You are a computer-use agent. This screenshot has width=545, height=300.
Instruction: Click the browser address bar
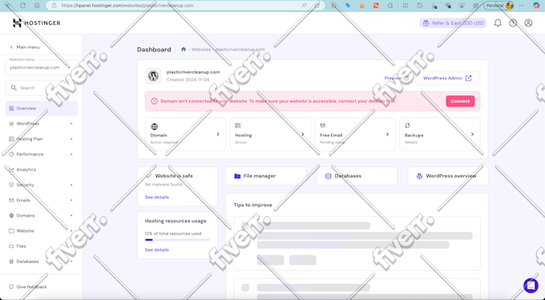coord(186,6)
